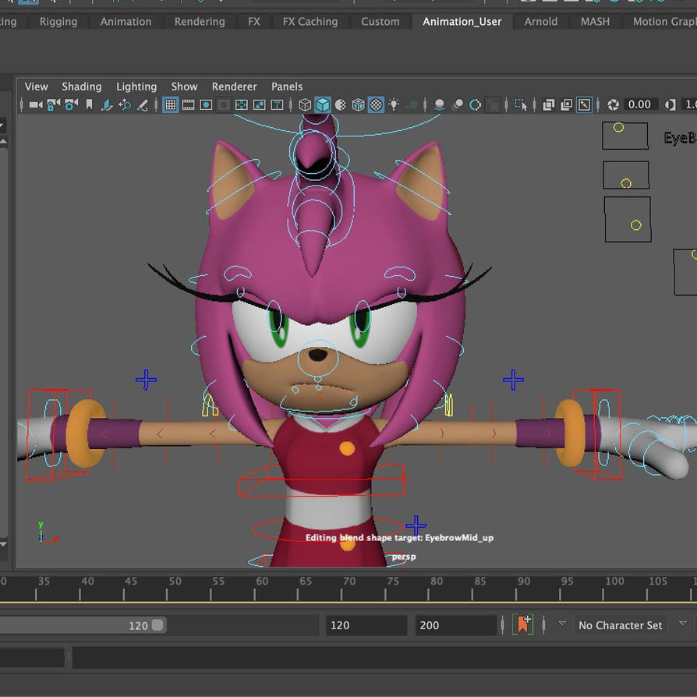
Task: Toggle the Wireframe display icon
Action: pos(303,104)
